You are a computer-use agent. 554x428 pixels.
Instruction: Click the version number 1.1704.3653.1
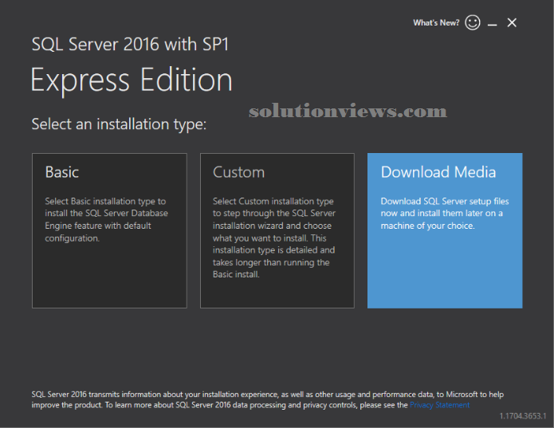pyautogui.click(x=523, y=416)
